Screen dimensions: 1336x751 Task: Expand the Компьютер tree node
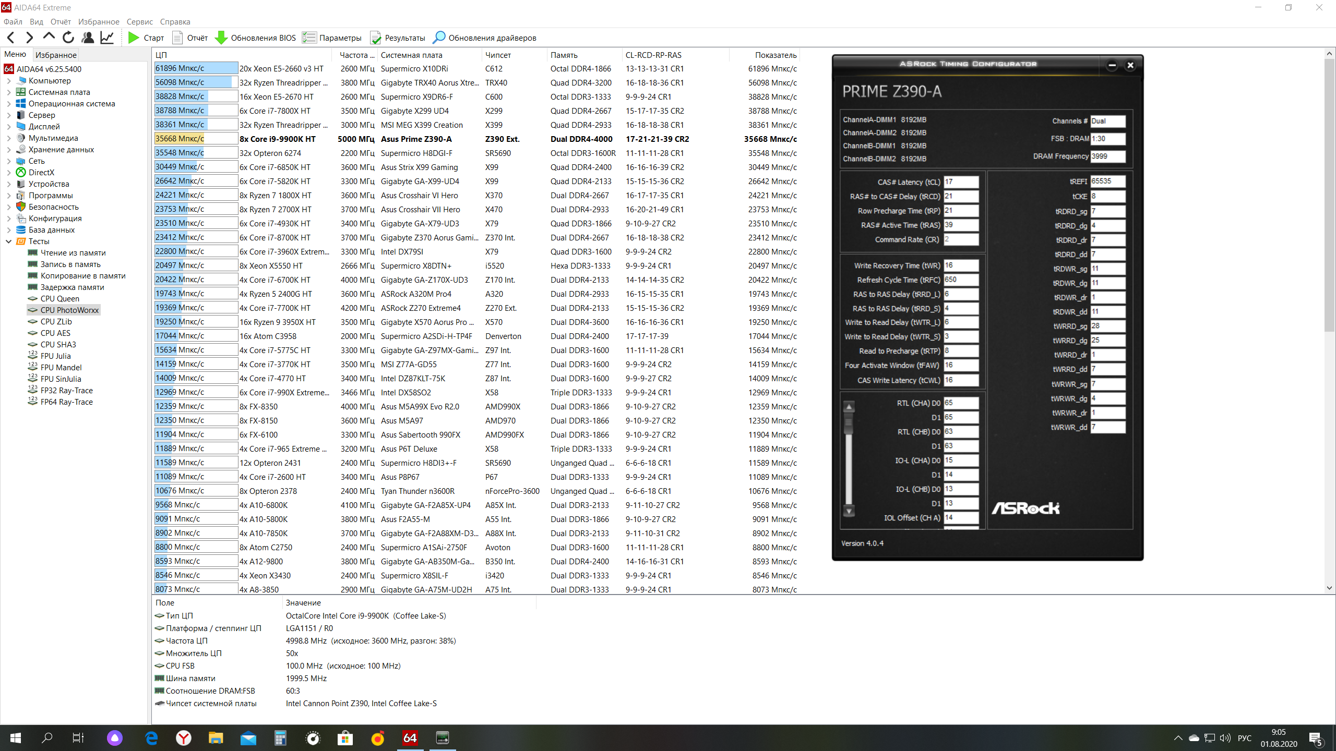tap(8, 81)
